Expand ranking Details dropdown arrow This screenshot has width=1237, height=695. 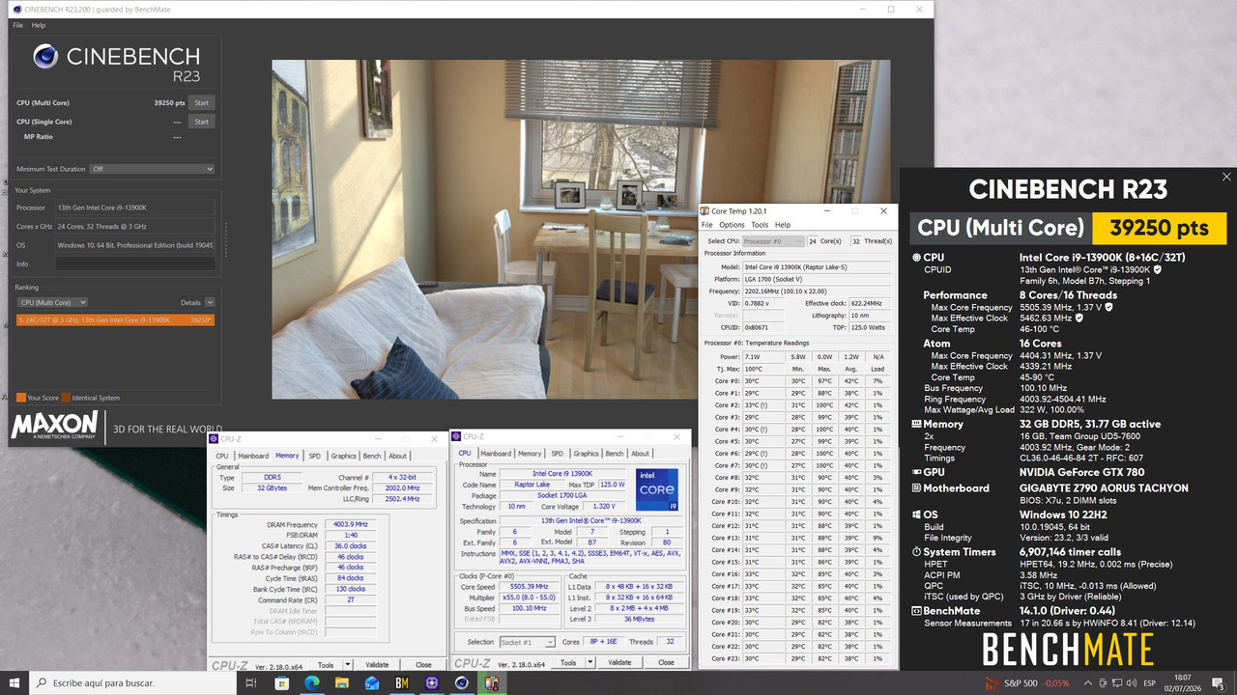click(x=209, y=302)
